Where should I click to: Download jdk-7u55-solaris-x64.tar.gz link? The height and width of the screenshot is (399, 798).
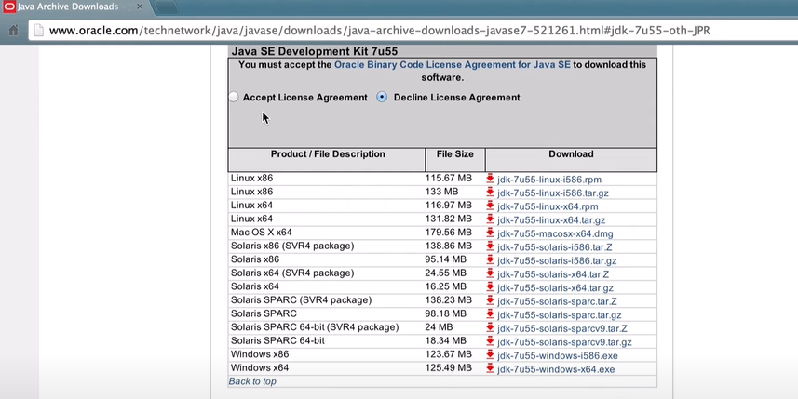[555, 288]
